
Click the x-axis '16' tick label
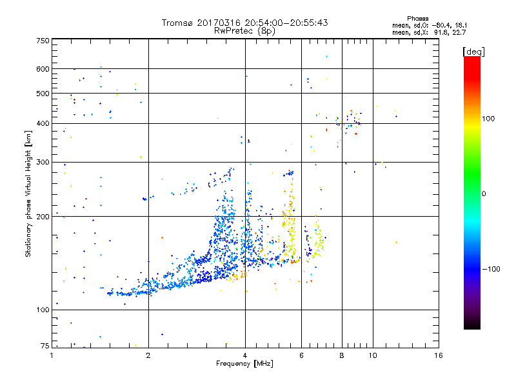click(x=439, y=355)
